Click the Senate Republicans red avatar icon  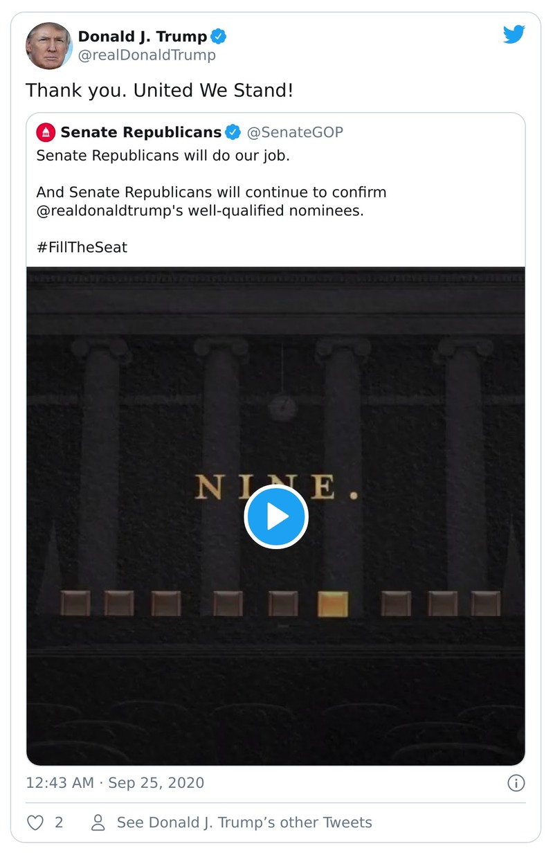(46, 132)
